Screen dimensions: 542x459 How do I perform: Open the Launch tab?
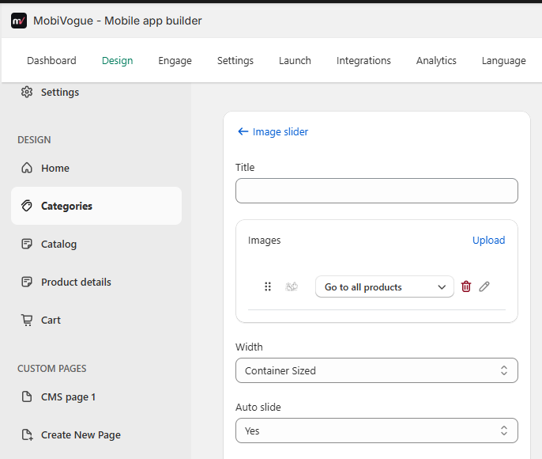click(295, 61)
